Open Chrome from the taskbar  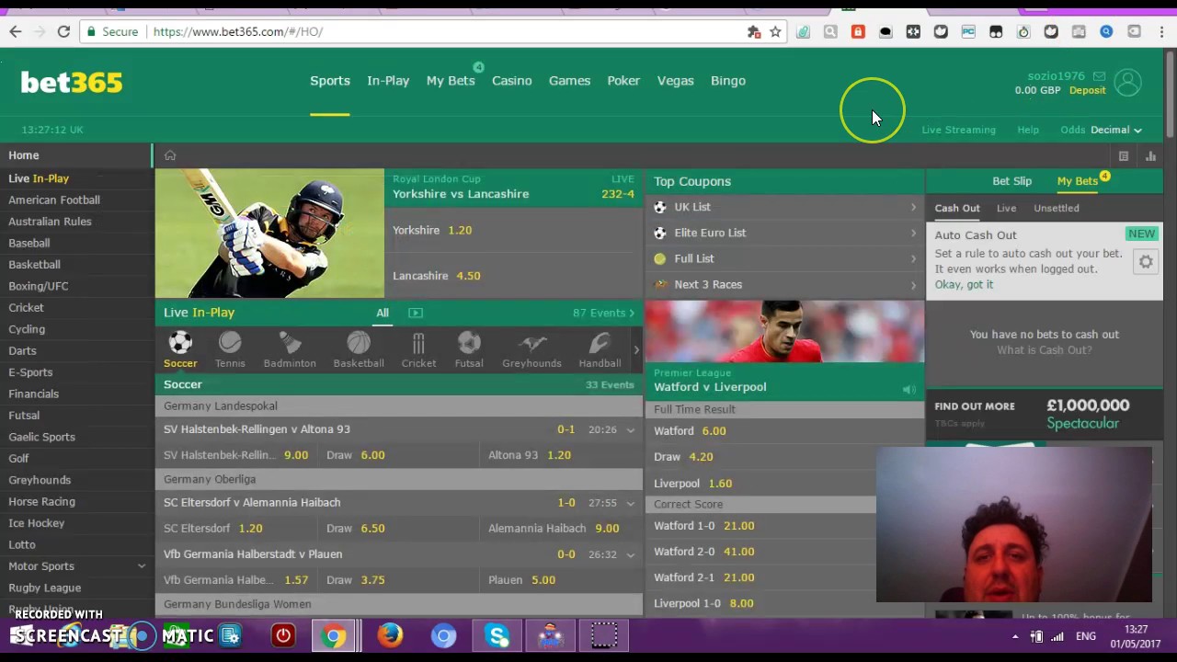coord(335,635)
